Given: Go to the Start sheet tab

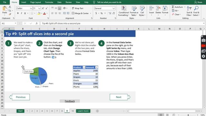Looking at the screenshot, I should (x=20, y=111).
